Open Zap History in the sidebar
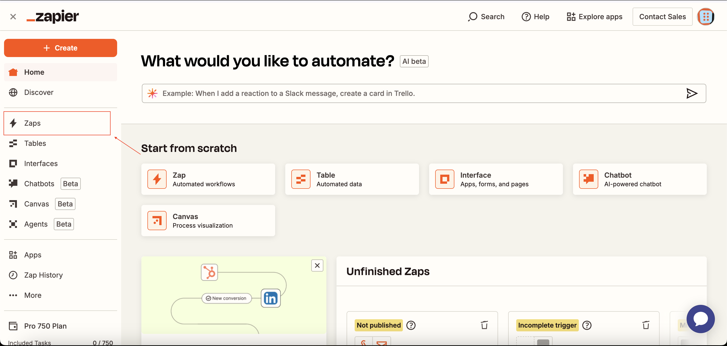This screenshot has width=727, height=346. point(60,275)
